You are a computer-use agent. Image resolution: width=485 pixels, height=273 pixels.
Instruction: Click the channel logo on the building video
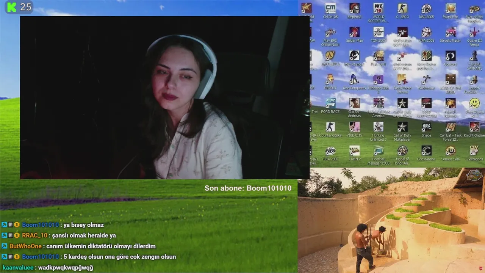click(474, 176)
